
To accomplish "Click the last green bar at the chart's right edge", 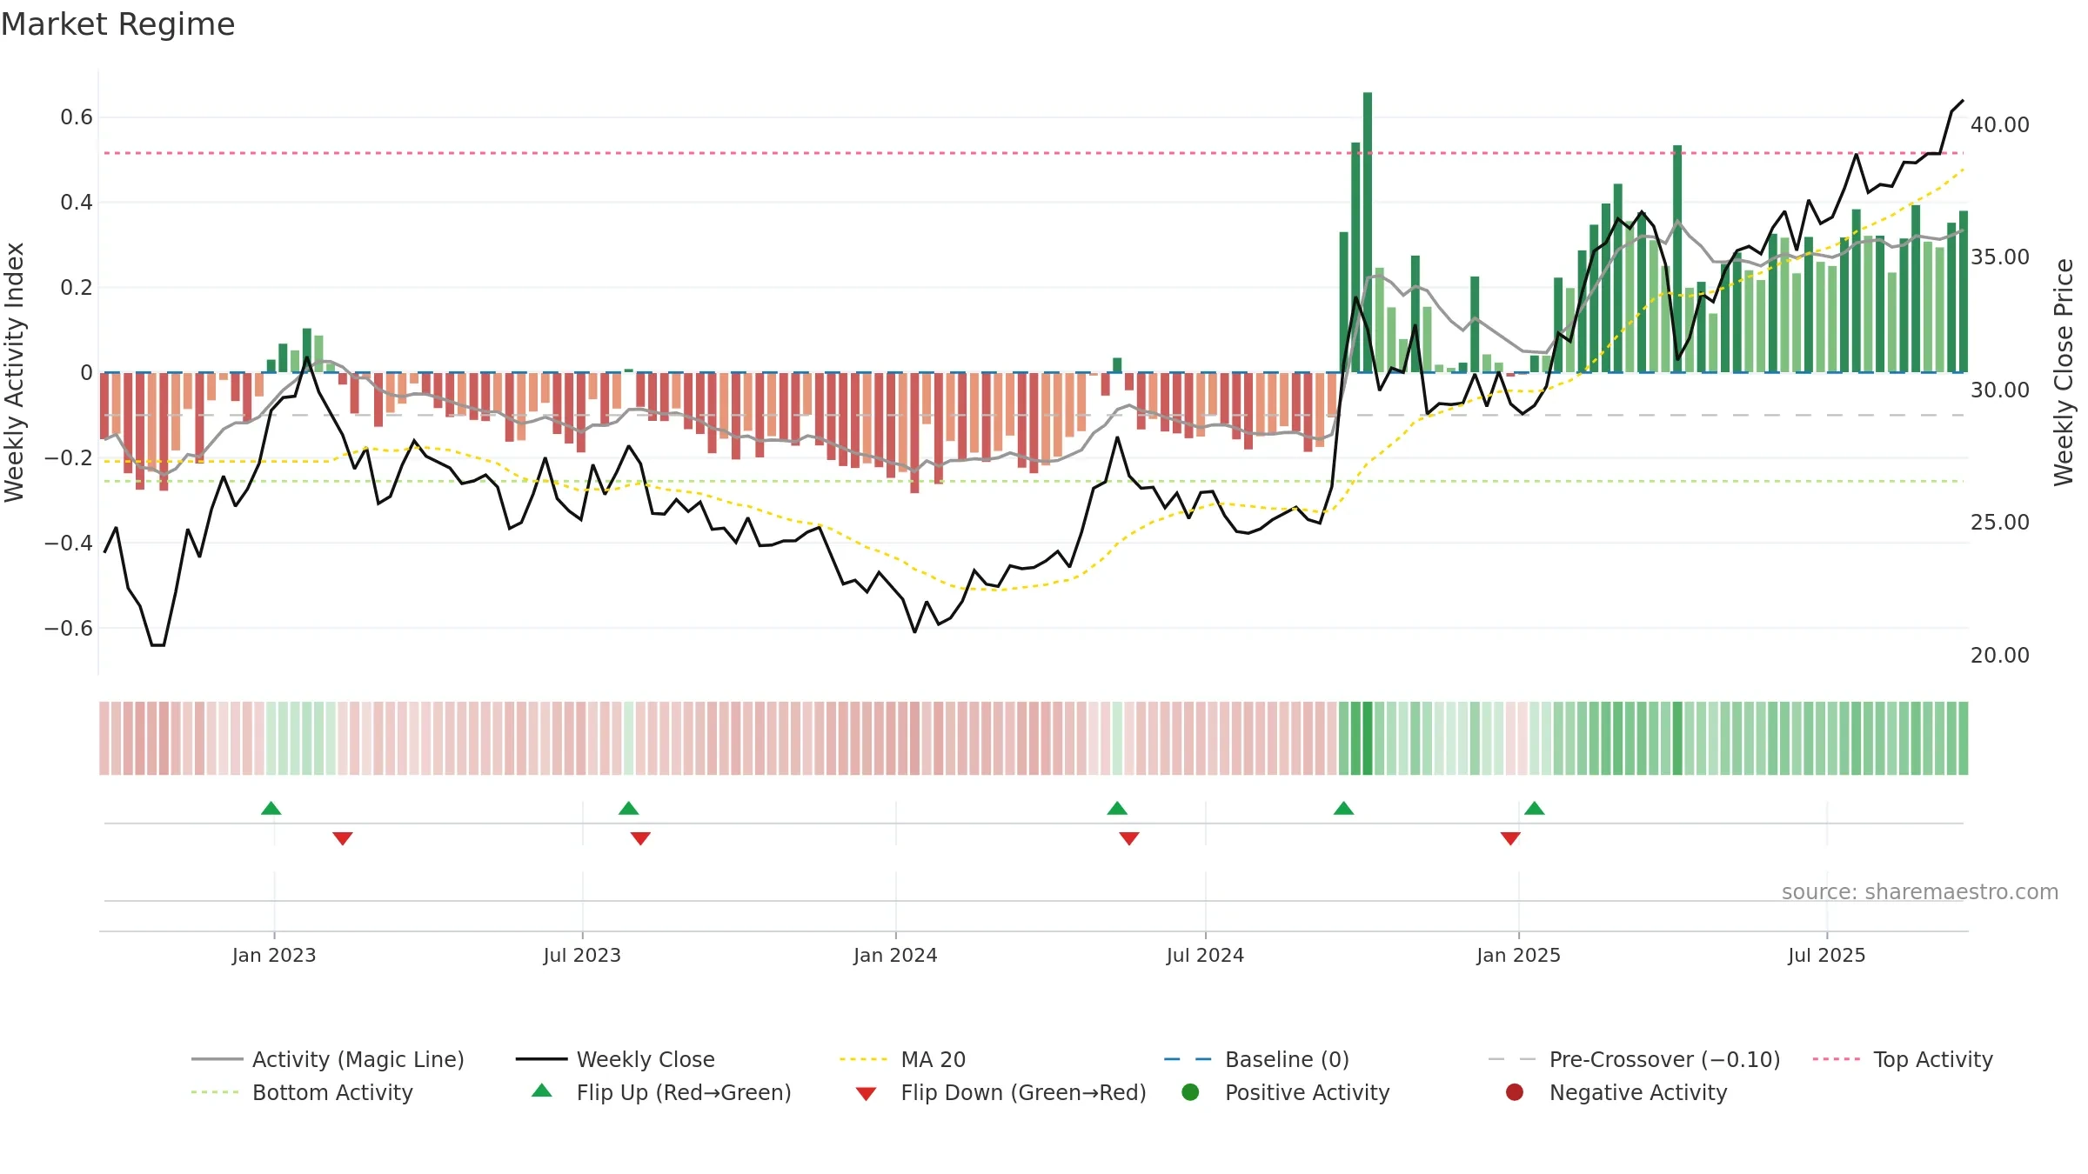I will [1964, 291].
